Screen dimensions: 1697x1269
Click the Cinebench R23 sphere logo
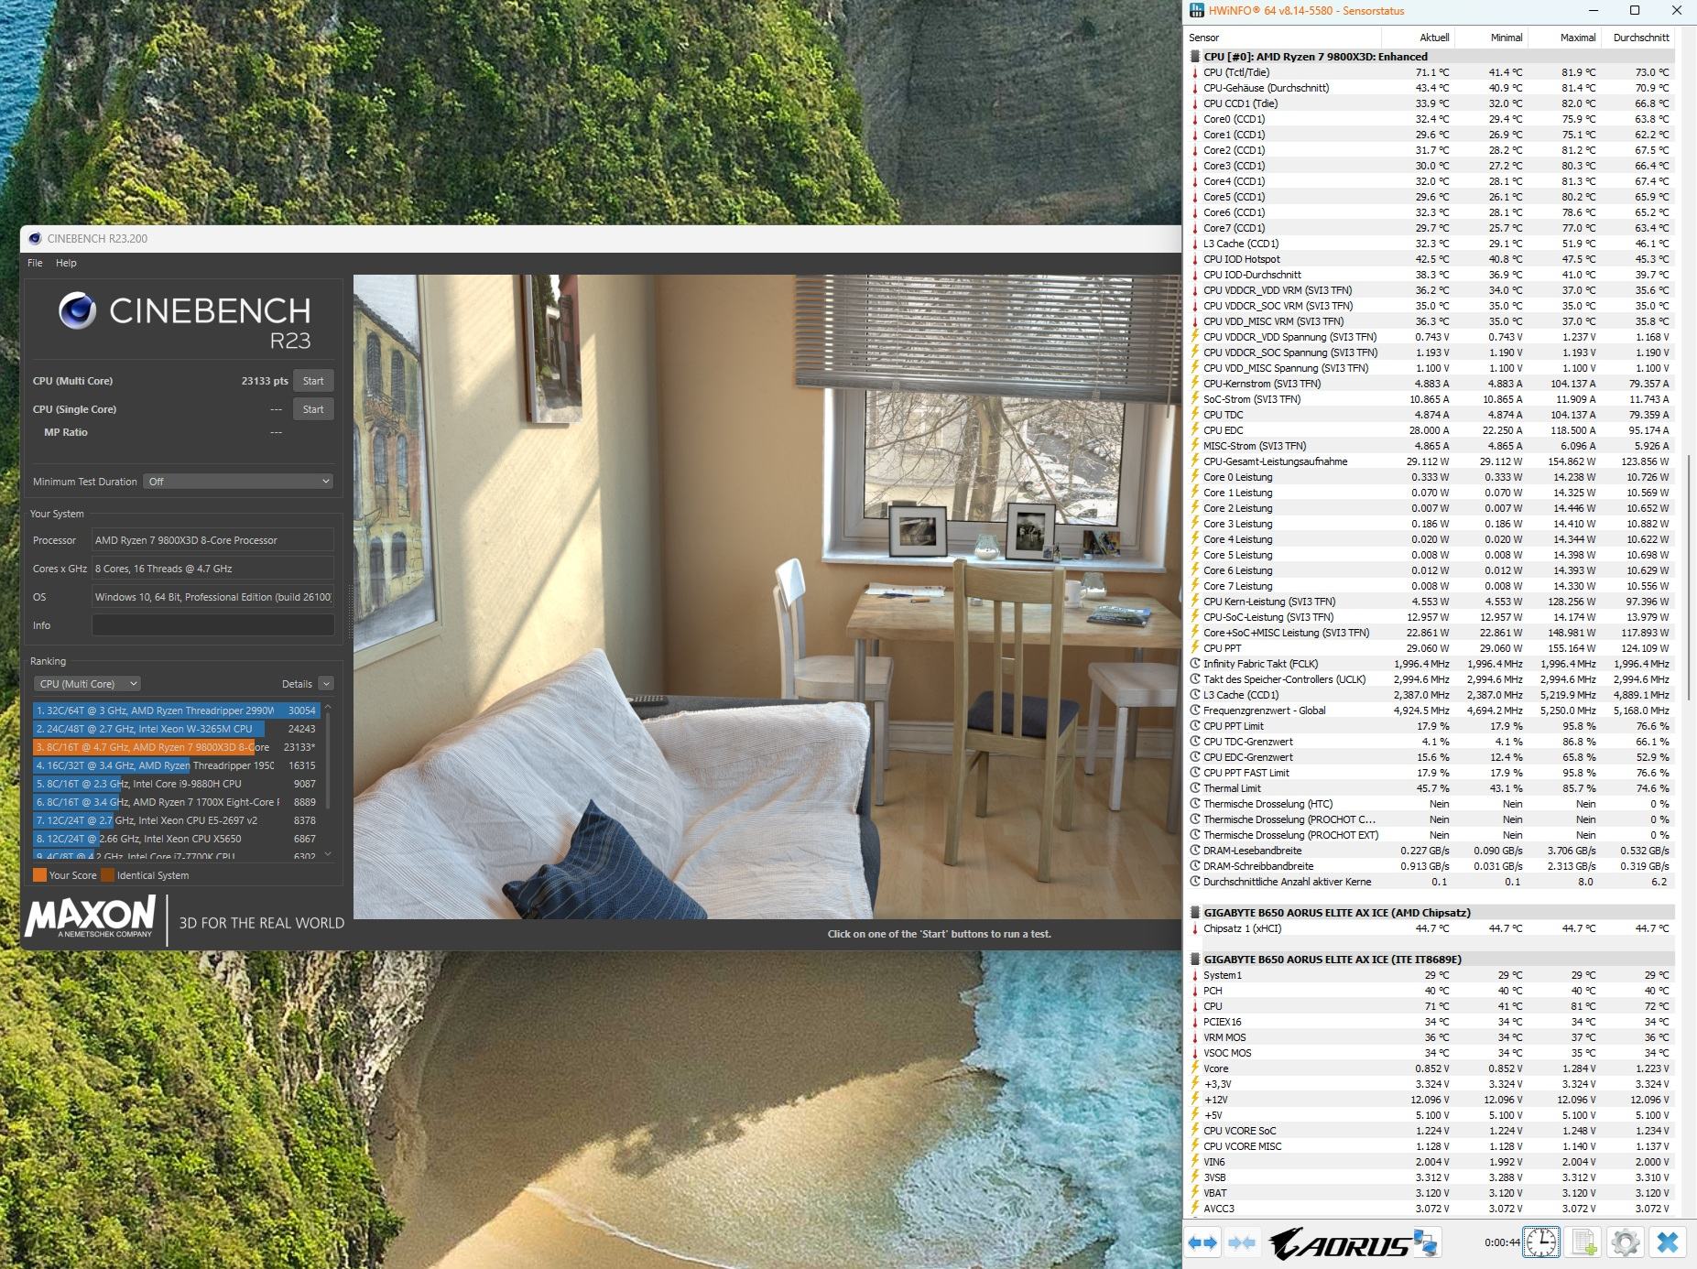click(x=77, y=311)
